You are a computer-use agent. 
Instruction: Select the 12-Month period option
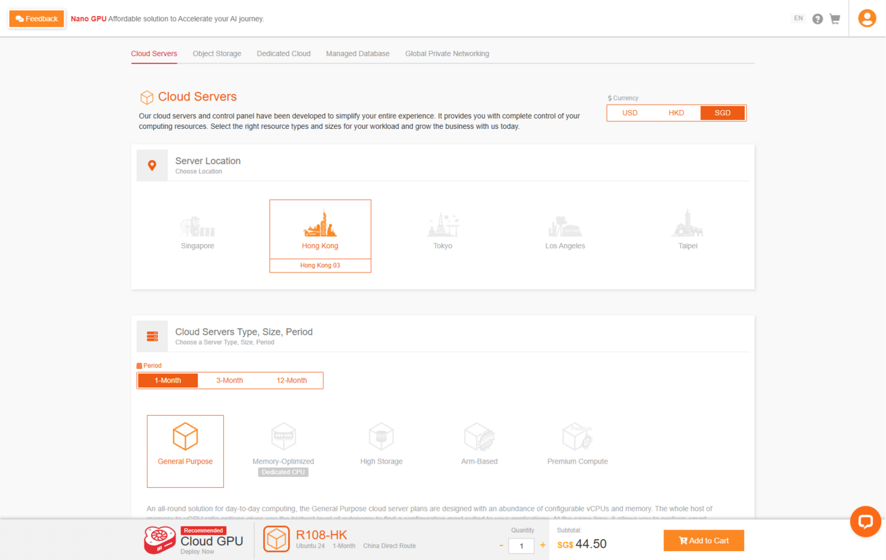click(292, 380)
